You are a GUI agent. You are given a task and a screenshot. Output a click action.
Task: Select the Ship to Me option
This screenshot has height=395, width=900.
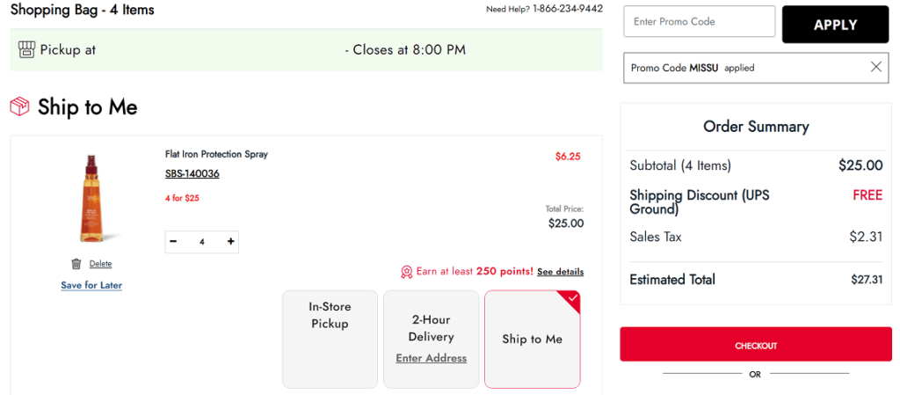(532, 339)
